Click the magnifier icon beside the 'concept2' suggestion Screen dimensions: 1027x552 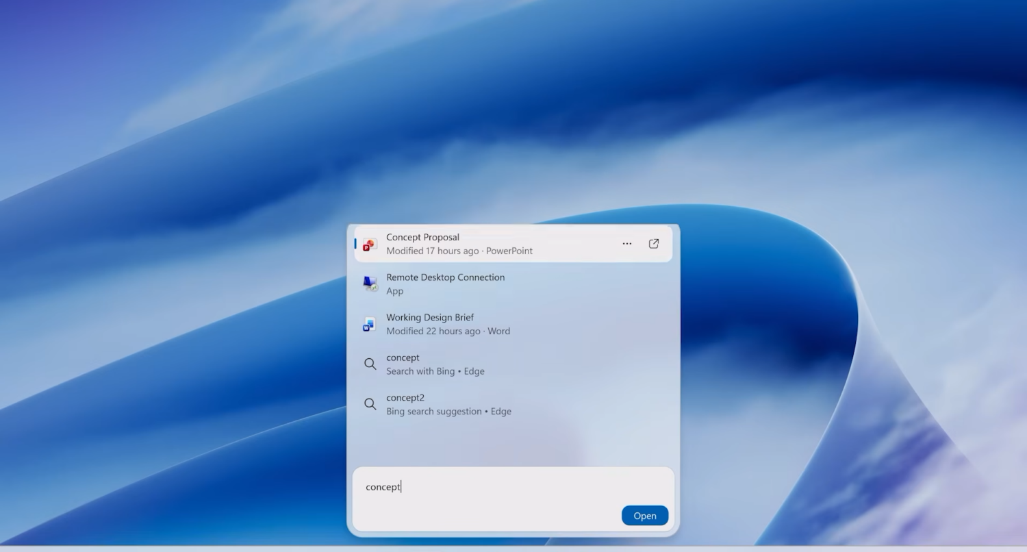pyautogui.click(x=370, y=404)
